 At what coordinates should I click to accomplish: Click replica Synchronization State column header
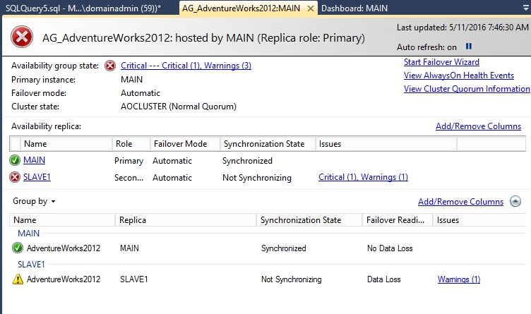coord(268,144)
